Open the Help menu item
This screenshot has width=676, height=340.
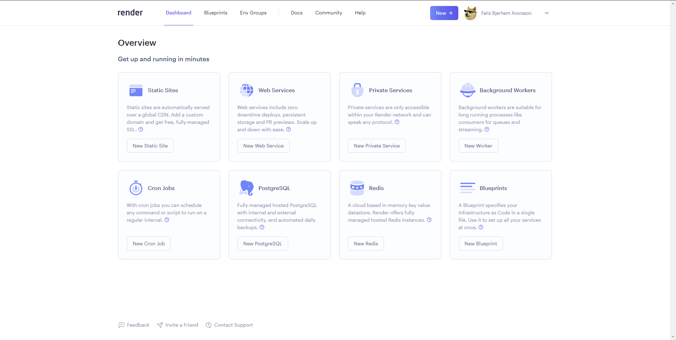pos(360,13)
